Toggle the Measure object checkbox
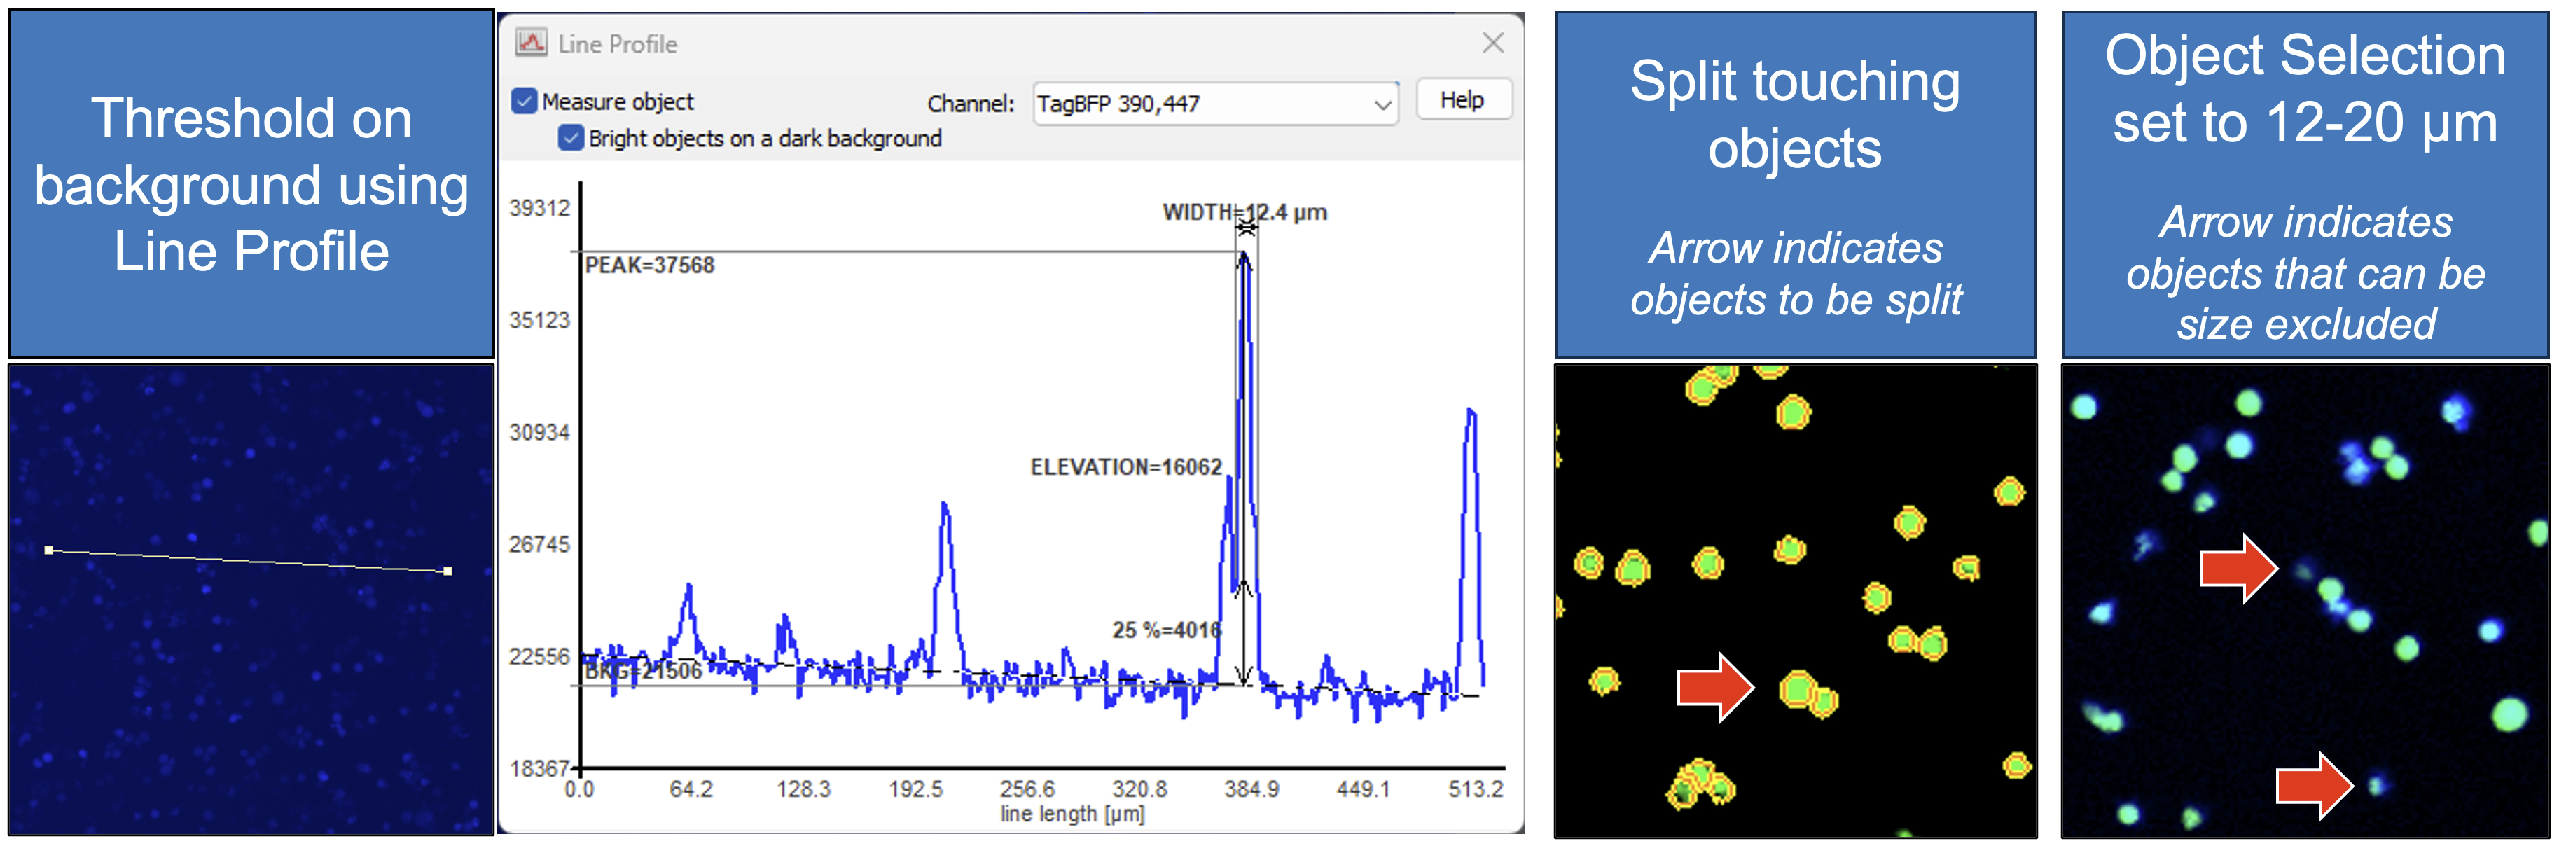 coord(525,102)
